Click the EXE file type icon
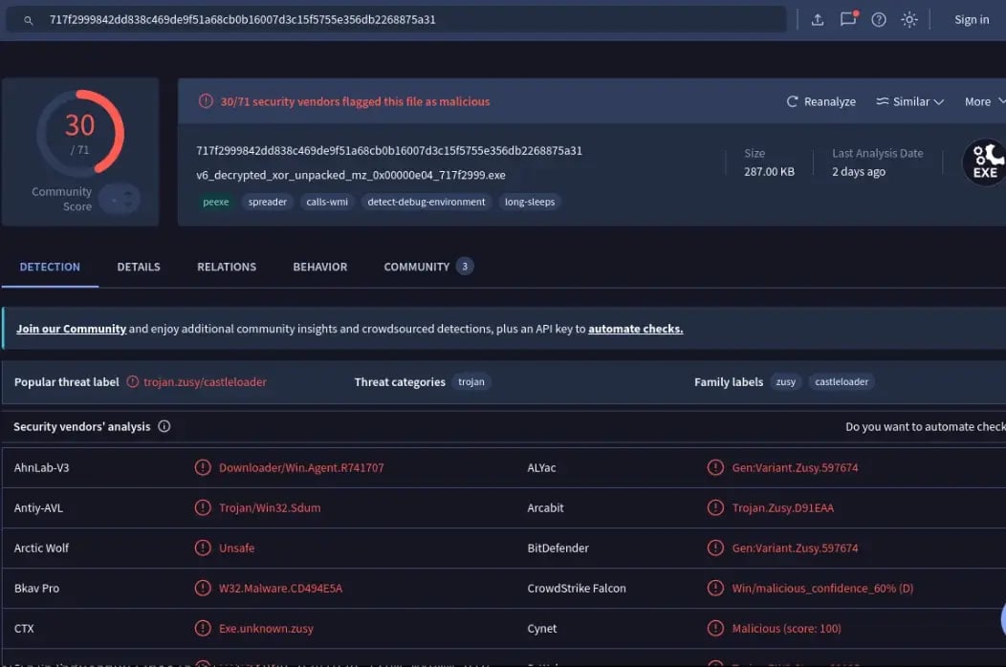Screen dimensions: 1006x667 click(x=985, y=162)
